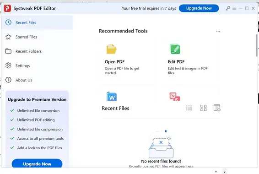Viewport: 259px width, 174px height.
Task: Click the Systweak PDF Editor logo icon
Action: pyautogui.click(x=7, y=8)
